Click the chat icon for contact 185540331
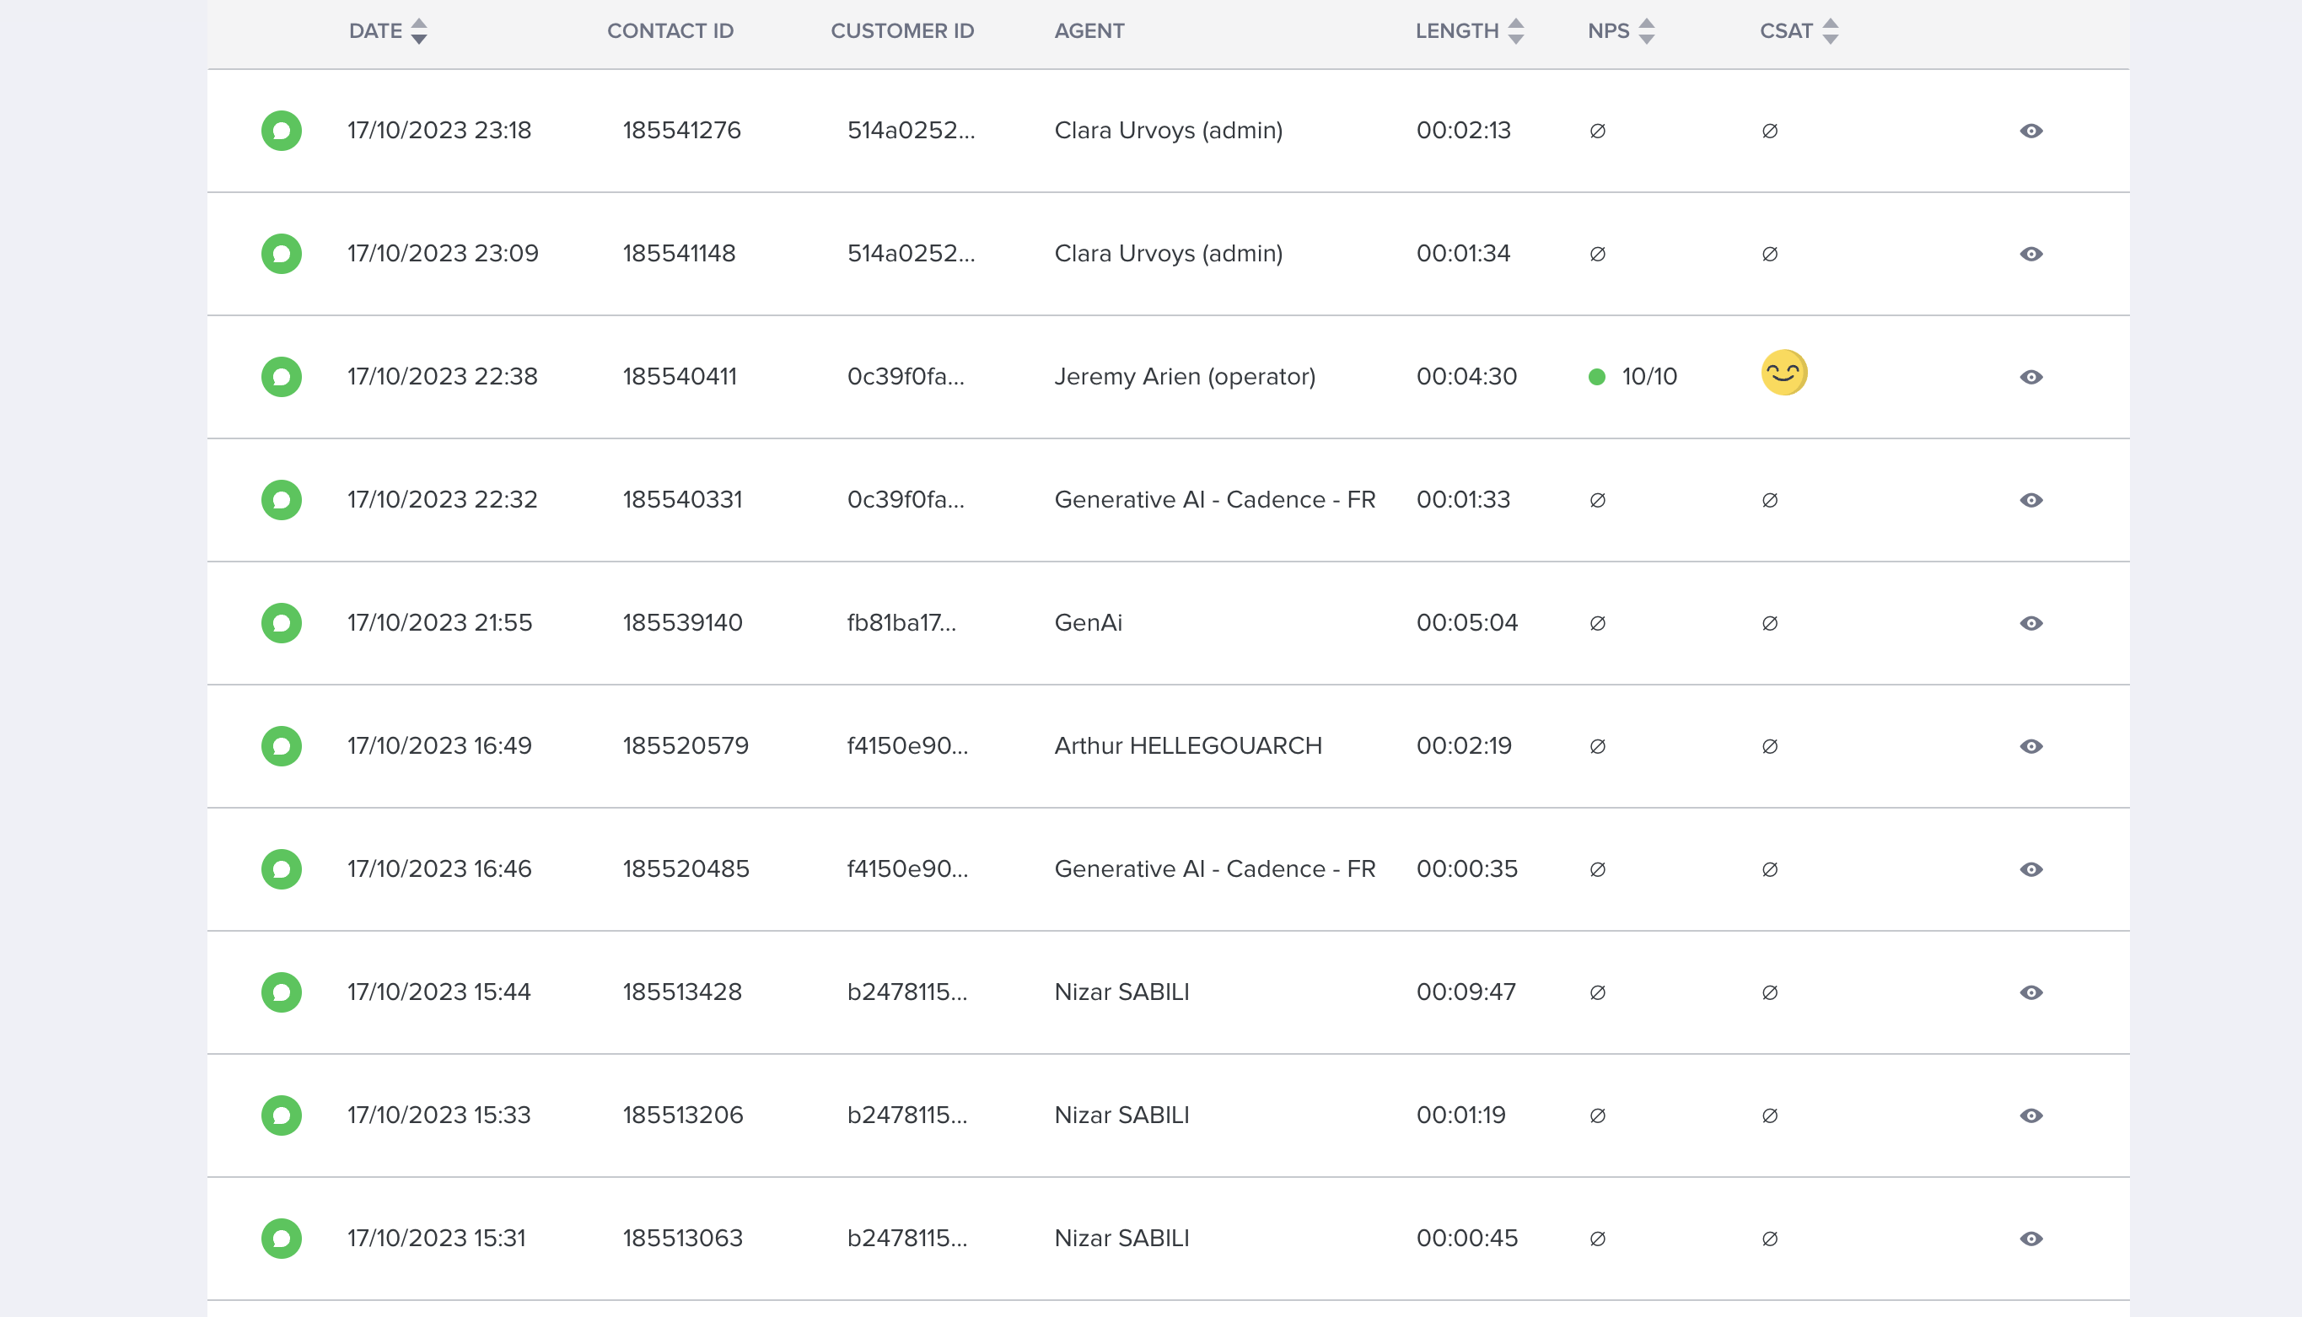The width and height of the screenshot is (2302, 1317). click(282, 499)
